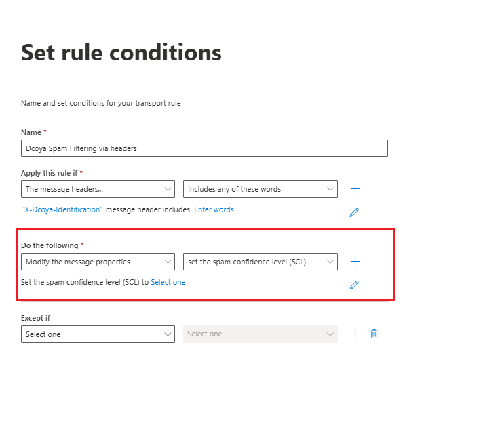The height and width of the screenshot is (423, 481).
Task: Click the 'X-Dcoya-Identification' header link
Action: coord(62,209)
